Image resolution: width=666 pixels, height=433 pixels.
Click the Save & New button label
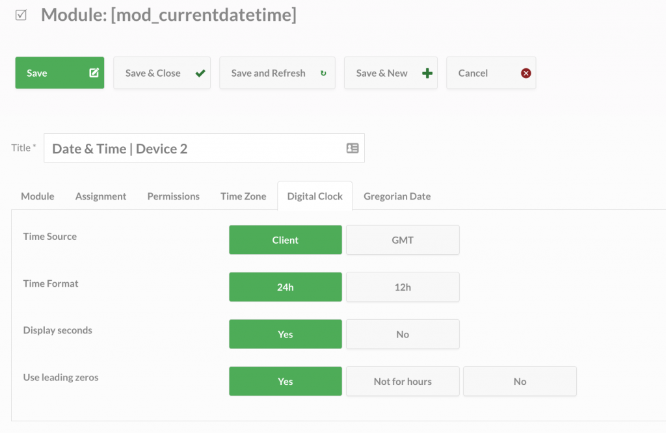(x=382, y=73)
